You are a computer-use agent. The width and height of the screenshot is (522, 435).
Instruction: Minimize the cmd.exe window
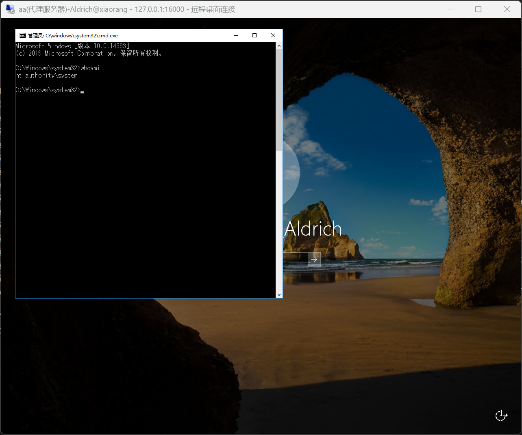(x=236, y=36)
